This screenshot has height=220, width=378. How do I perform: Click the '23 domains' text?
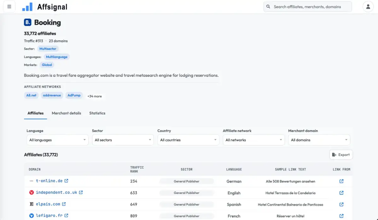tap(58, 41)
